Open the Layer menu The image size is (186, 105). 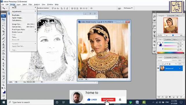pos(19,4)
